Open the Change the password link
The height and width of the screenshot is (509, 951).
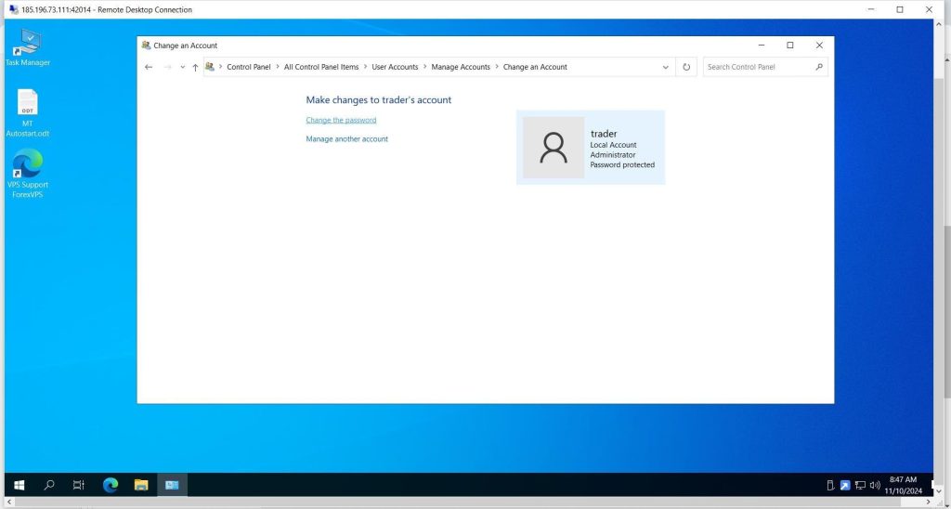341,120
